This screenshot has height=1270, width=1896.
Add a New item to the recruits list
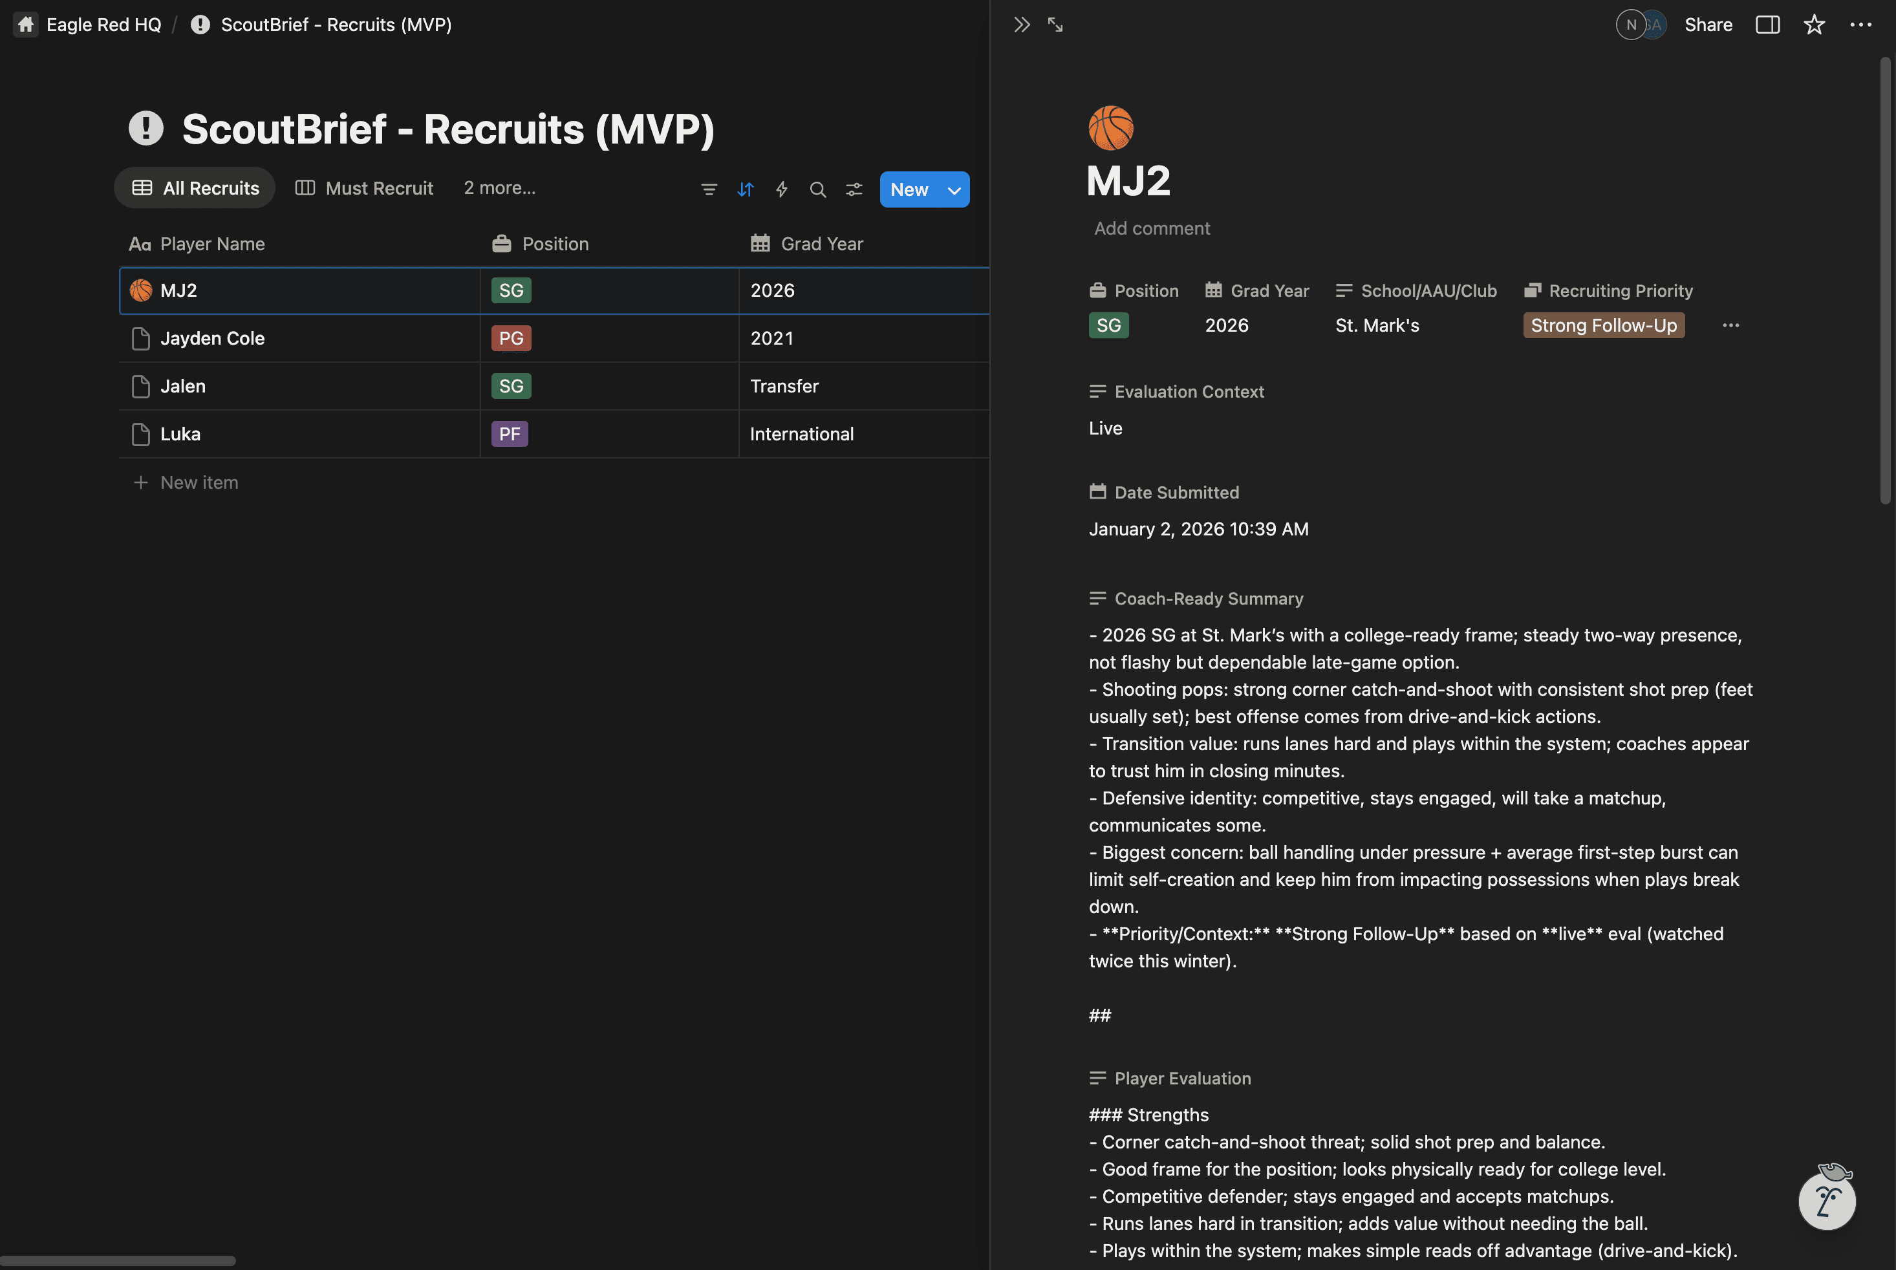[x=199, y=482]
